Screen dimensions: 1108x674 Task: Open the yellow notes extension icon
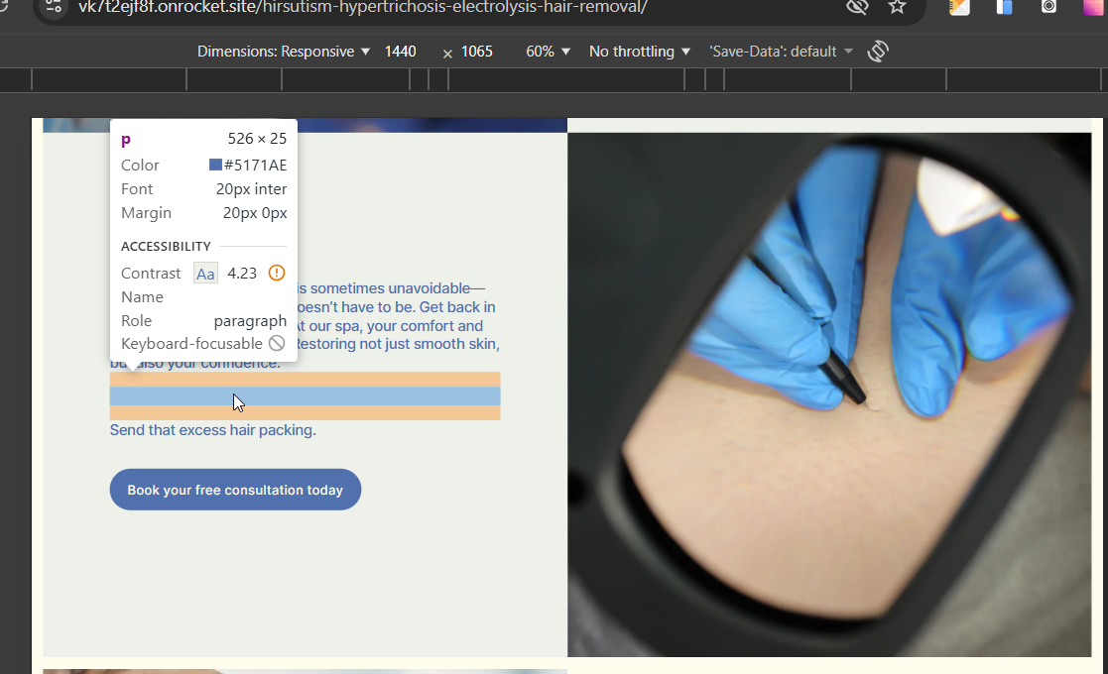pyautogui.click(x=959, y=6)
